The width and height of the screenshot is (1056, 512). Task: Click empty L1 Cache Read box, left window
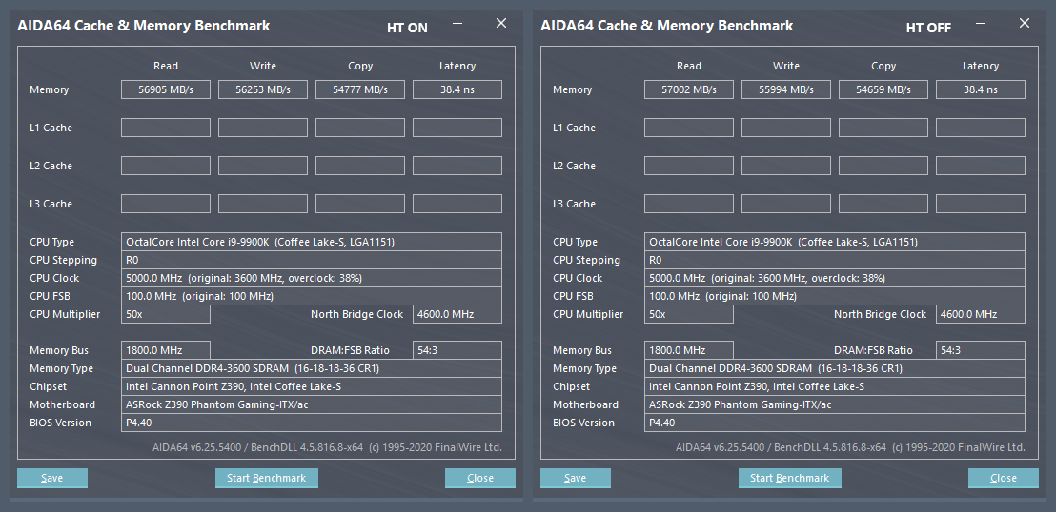click(x=166, y=128)
